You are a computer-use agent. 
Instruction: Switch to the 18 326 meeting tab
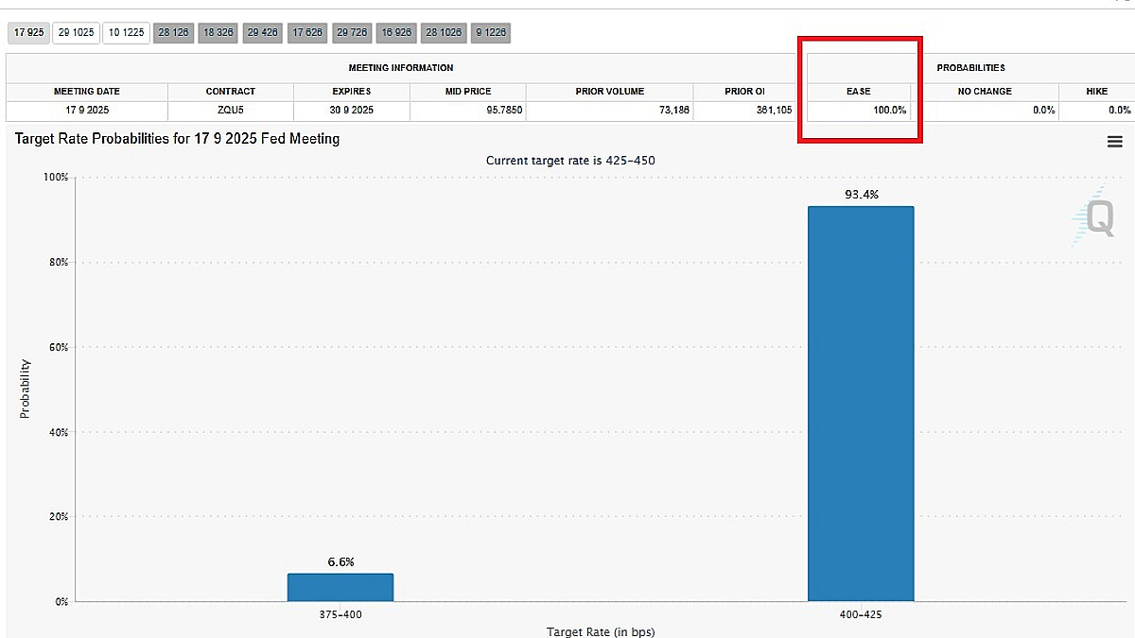tap(218, 32)
